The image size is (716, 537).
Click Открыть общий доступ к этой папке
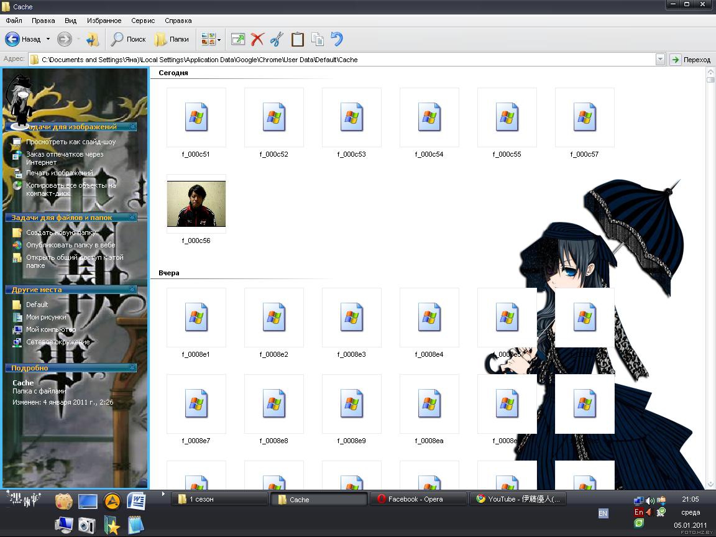(75, 261)
